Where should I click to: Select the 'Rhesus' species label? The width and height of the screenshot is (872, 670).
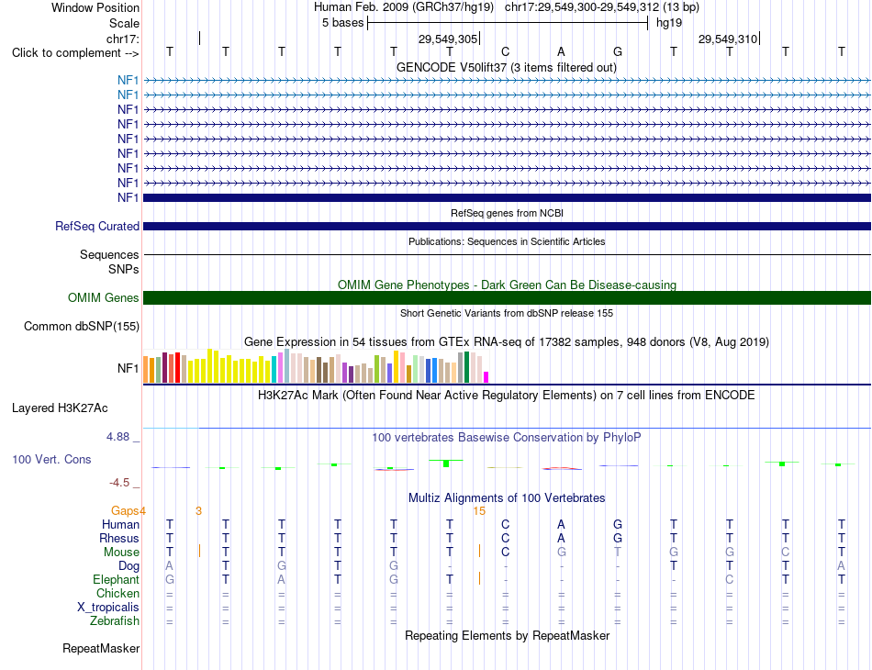click(x=119, y=538)
